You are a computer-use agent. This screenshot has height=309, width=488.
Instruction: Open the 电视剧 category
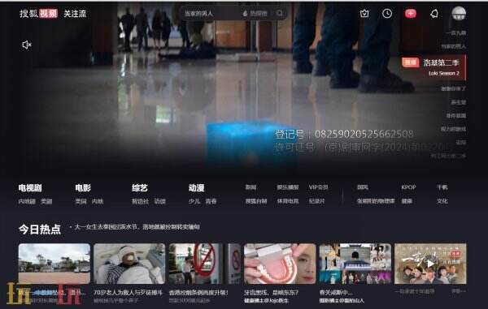(x=30, y=187)
